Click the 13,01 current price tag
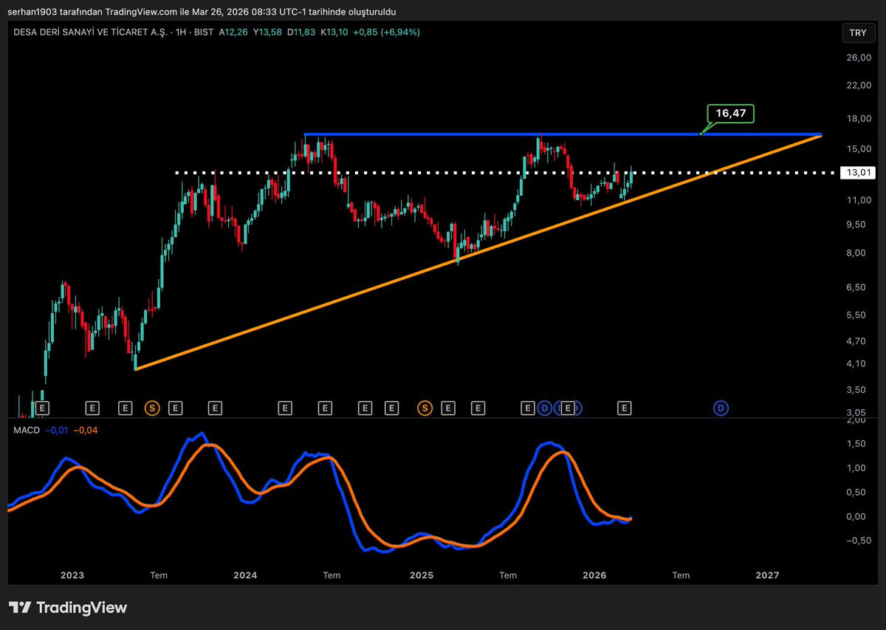 (x=856, y=173)
